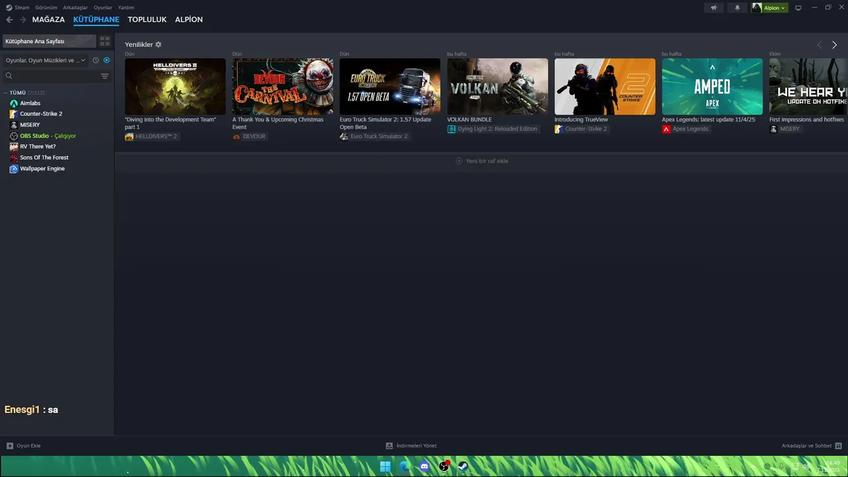
Task: Open OBS Studio from taskbar
Action: point(444,466)
